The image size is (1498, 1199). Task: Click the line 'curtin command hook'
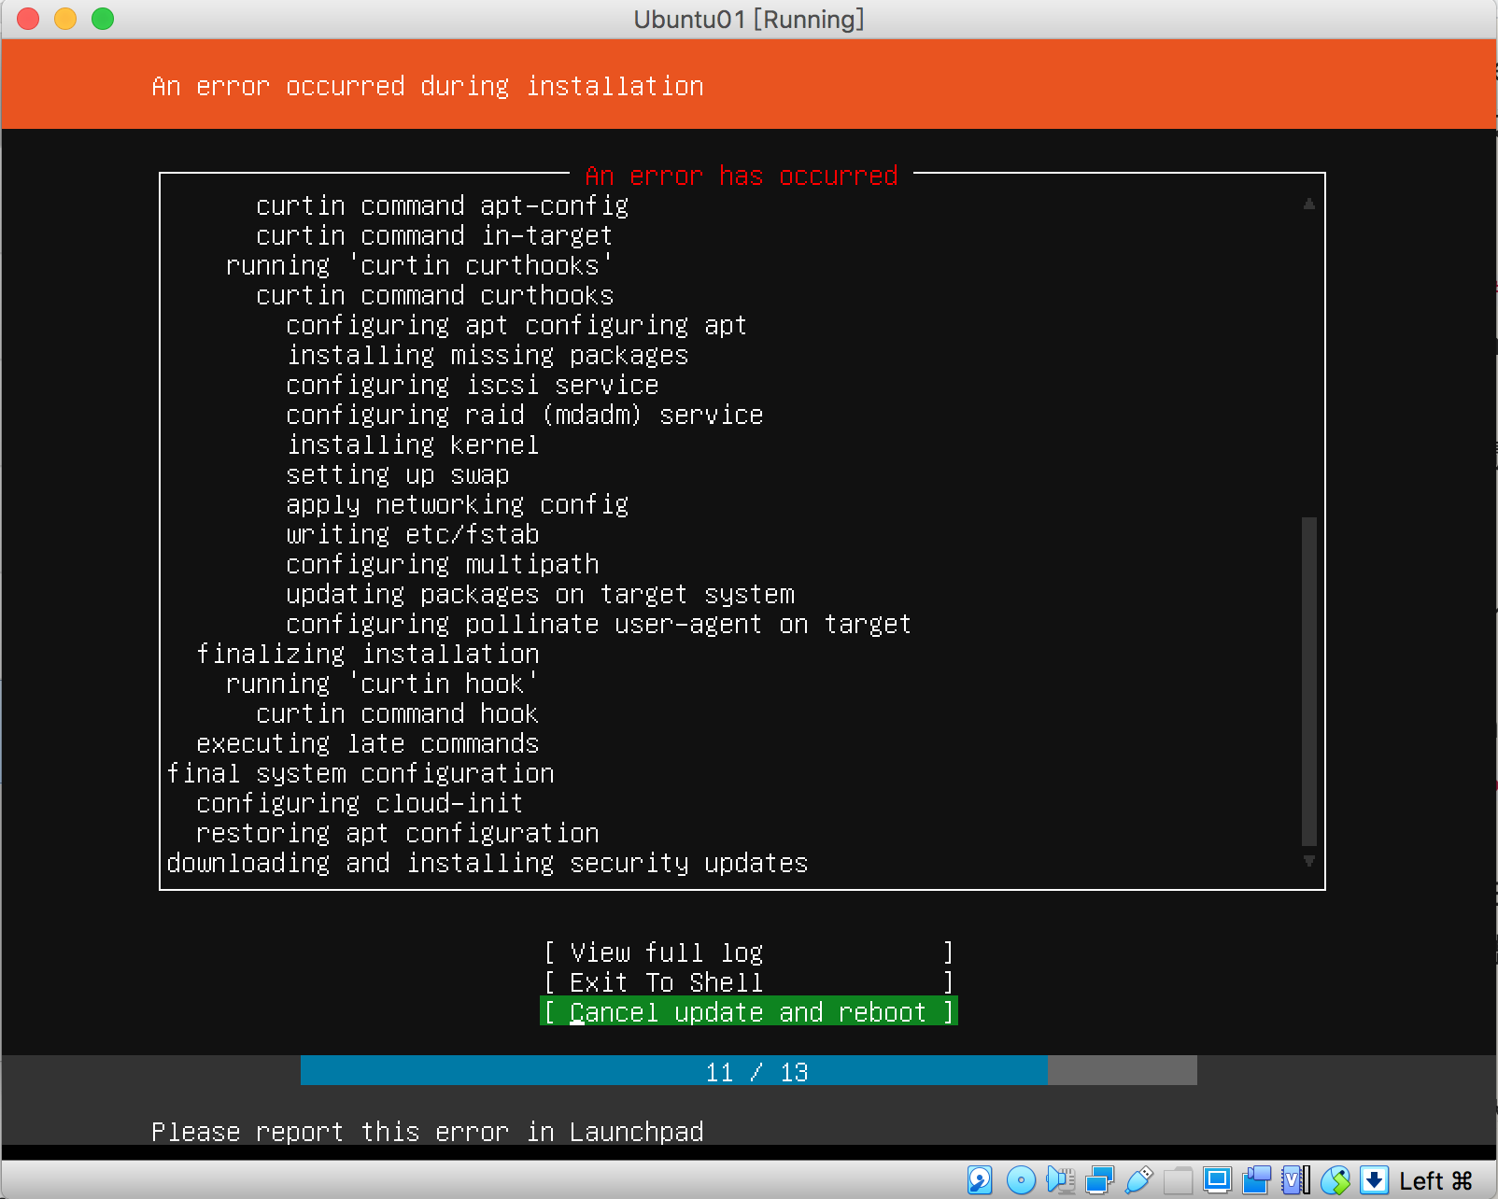398,713
